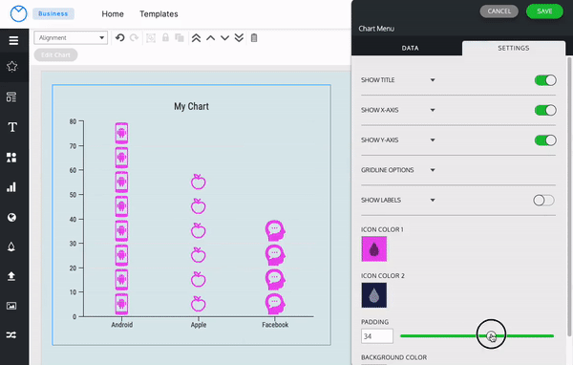This screenshot has width=573, height=365.
Task: Expand Show Title options arrow
Action: pyautogui.click(x=433, y=80)
